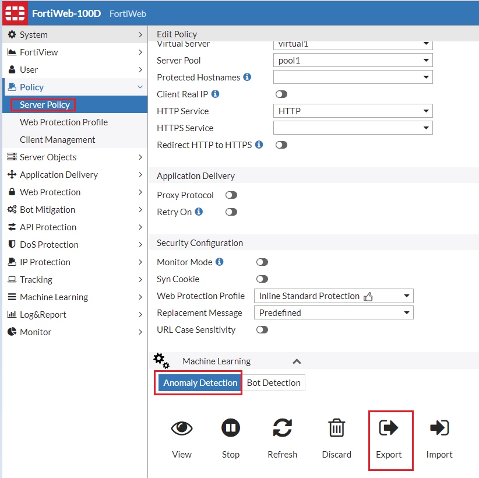The width and height of the screenshot is (479, 478).
Task: Switch to Anomaly Detection tab
Action: point(200,382)
